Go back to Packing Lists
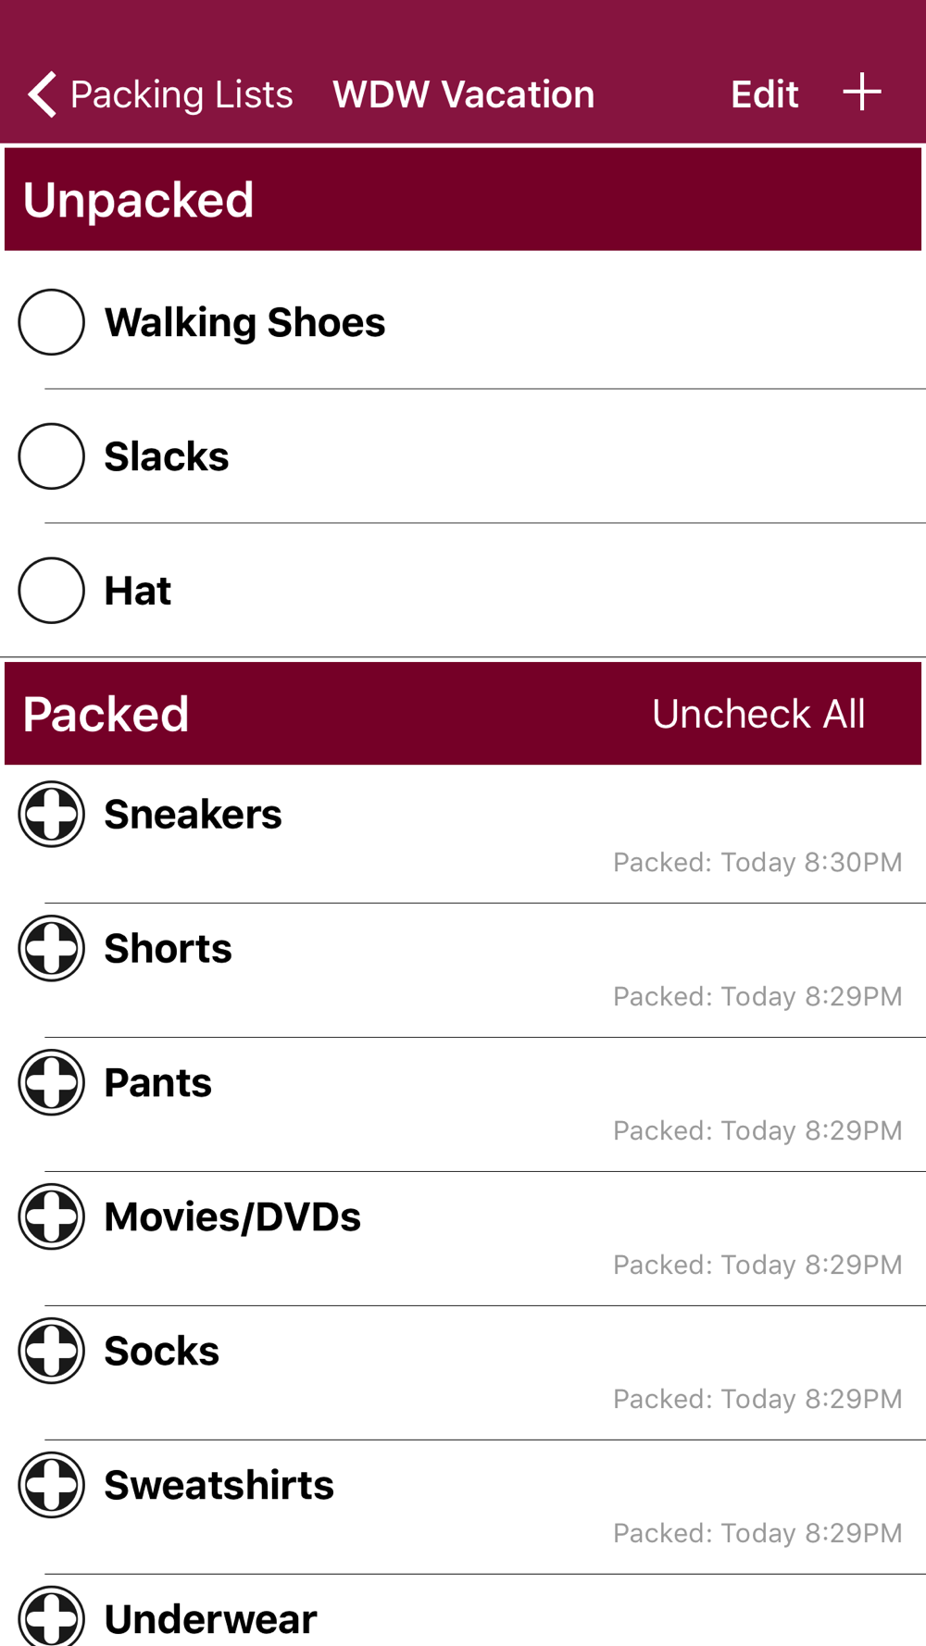Viewport: 926px width, 1646px height. point(181,94)
